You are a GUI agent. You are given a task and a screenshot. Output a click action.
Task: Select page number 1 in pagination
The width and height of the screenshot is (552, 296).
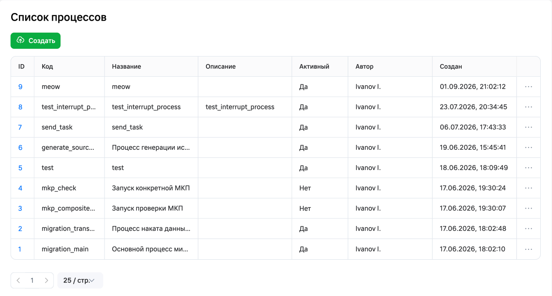[32, 280]
